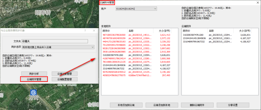
Task: Click 云端添加到本地 button
Action: (161, 105)
